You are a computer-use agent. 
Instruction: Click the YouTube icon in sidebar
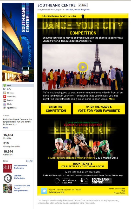point(5,96)
